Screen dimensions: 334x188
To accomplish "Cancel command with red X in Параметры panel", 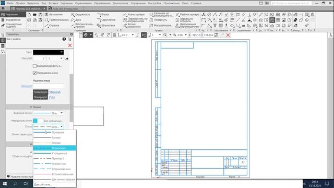I will (x=70, y=45).
